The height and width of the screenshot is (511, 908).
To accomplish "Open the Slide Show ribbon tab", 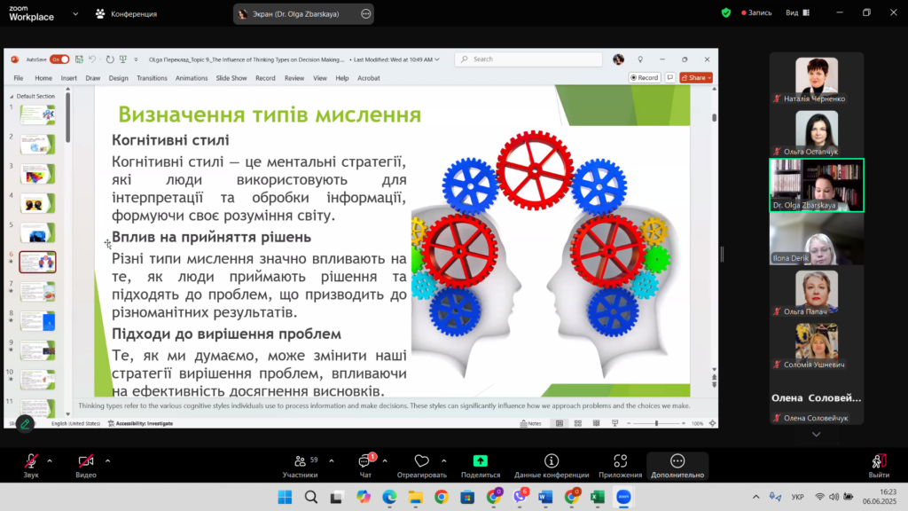I will 231,78.
